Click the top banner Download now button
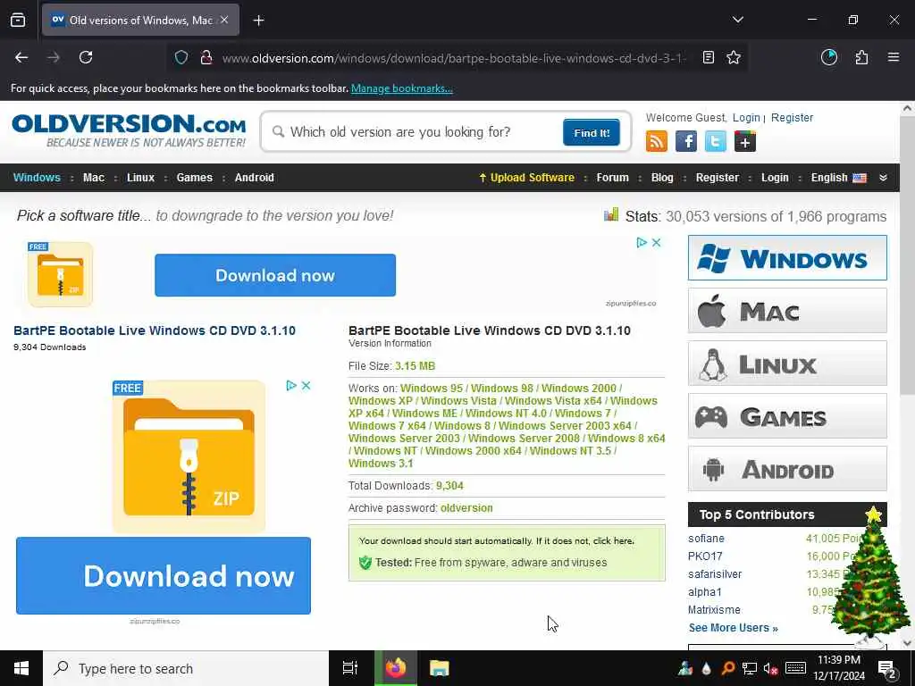This screenshot has height=686, width=915. (x=275, y=275)
